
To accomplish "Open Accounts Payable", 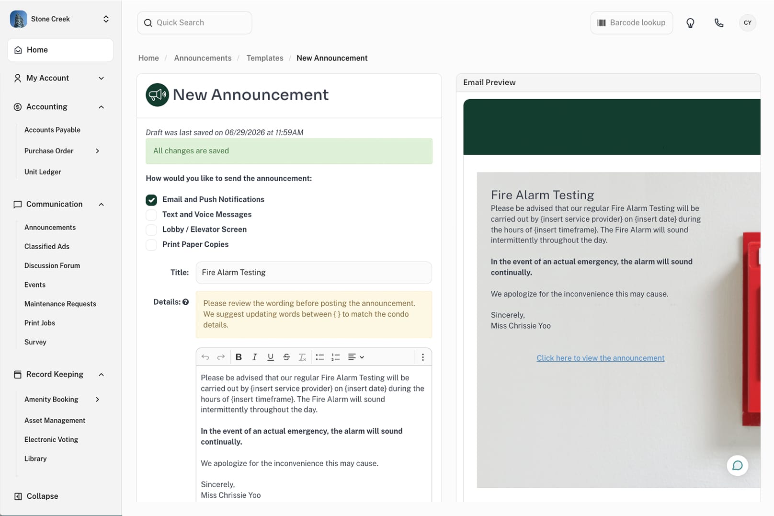I will 52,130.
